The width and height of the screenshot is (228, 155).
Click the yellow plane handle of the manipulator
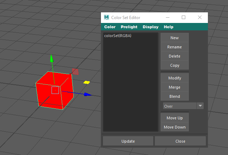tap(86, 83)
